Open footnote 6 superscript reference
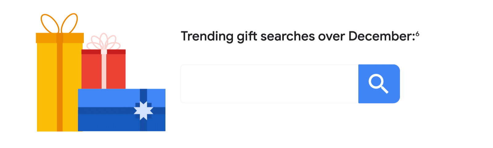Viewport: 493px width, 148px height. 418,34
